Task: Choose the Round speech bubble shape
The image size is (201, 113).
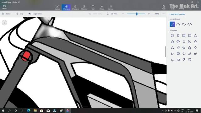Action: coord(184,54)
